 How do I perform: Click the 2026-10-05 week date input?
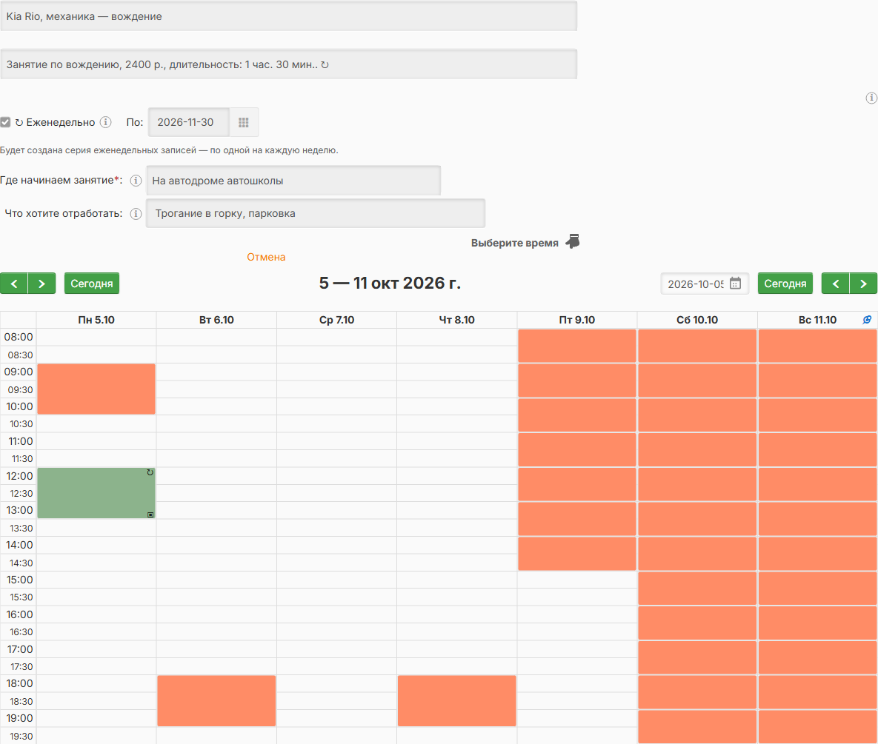pyautogui.click(x=705, y=284)
